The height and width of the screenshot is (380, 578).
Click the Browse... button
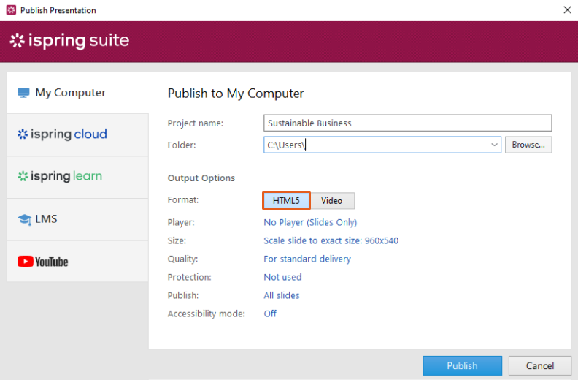click(528, 145)
